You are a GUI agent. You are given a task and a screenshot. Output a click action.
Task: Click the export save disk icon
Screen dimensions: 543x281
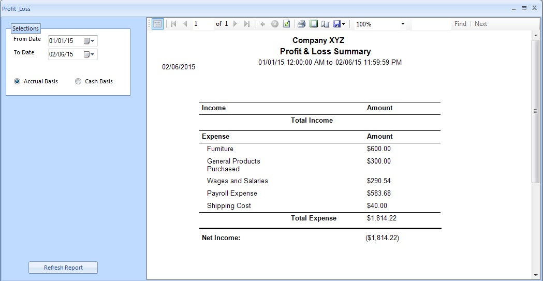click(337, 24)
